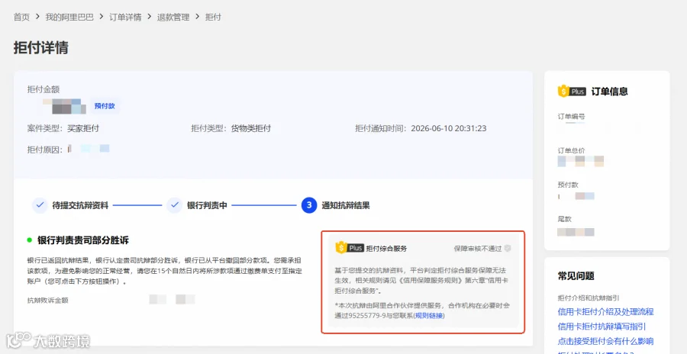Click the Plus badge in 拒付综合服务 card
This screenshot has width=687, height=354.
coord(350,248)
